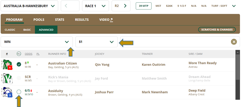
Task: Open the Race 1 selector dropdown
Action: point(95,6)
